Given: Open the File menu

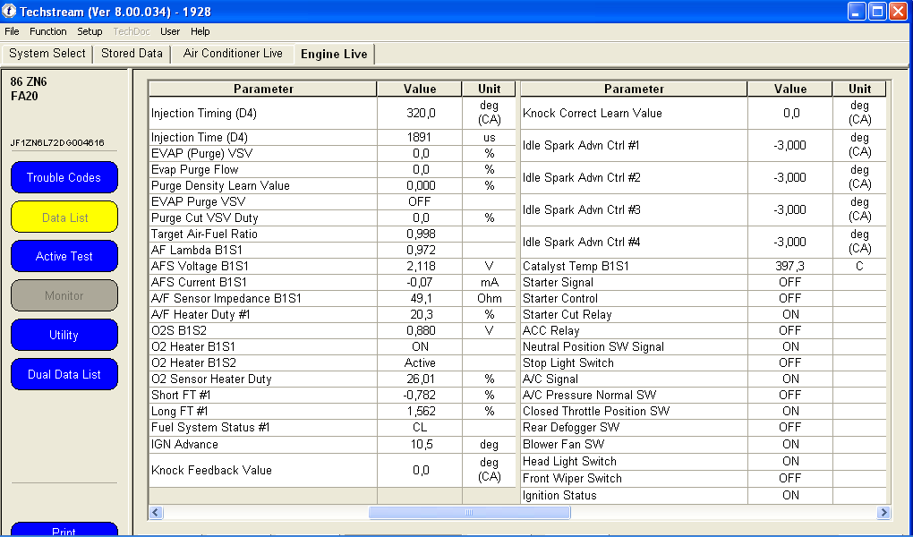Looking at the screenshot, I should [x=12, y=31].
